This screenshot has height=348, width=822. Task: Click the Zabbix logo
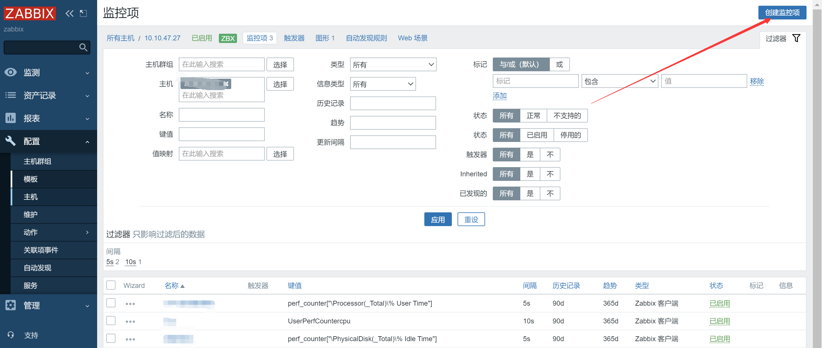tap(30, 13)
